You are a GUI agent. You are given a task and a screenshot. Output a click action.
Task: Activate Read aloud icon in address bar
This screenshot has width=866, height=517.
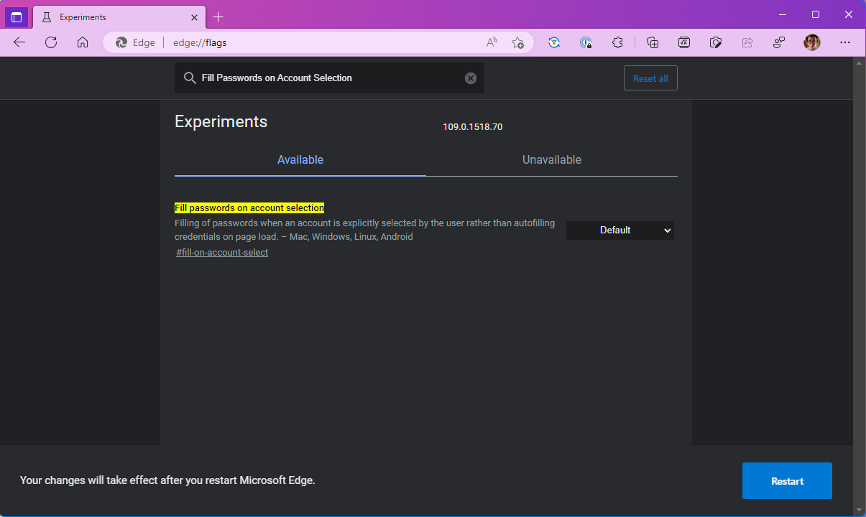click(492, 42)
